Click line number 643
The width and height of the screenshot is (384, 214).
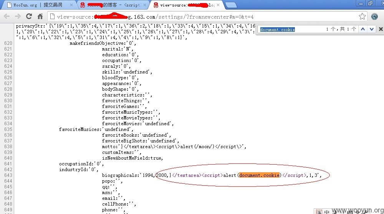point(8,175)
